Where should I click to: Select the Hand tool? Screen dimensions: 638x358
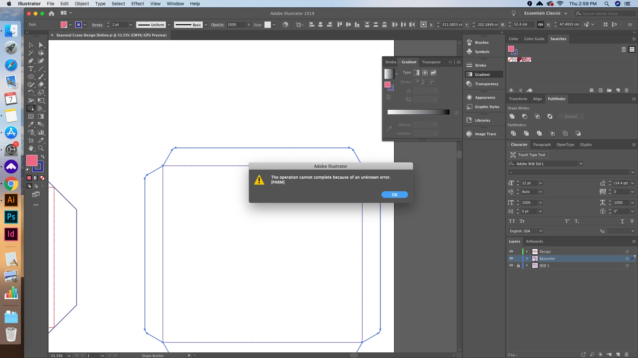(x=31, y=148)
